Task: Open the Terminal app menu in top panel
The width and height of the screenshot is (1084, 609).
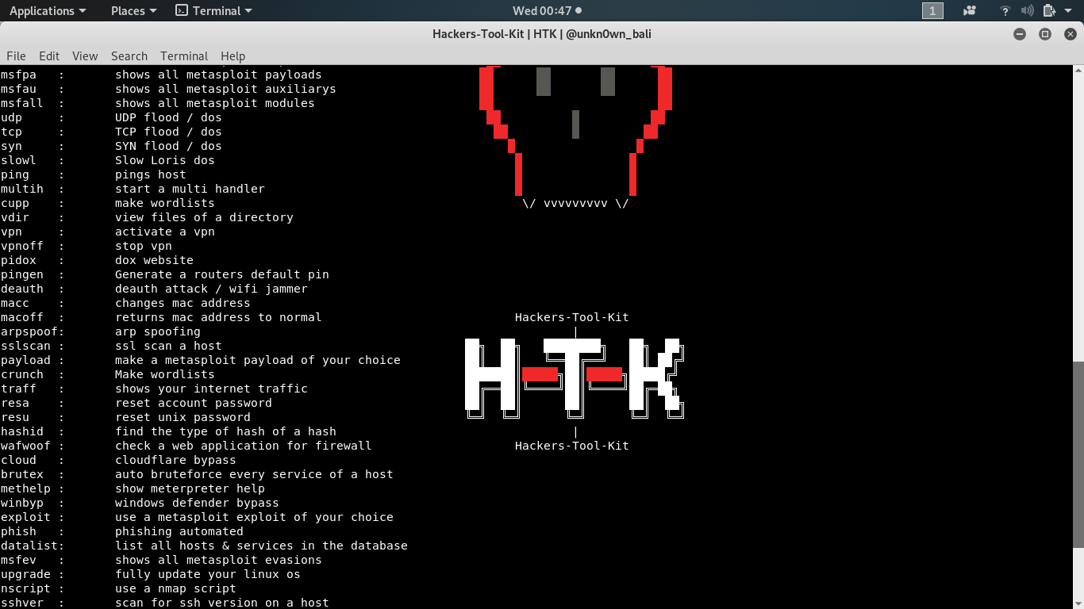Action: click(213, 10)
